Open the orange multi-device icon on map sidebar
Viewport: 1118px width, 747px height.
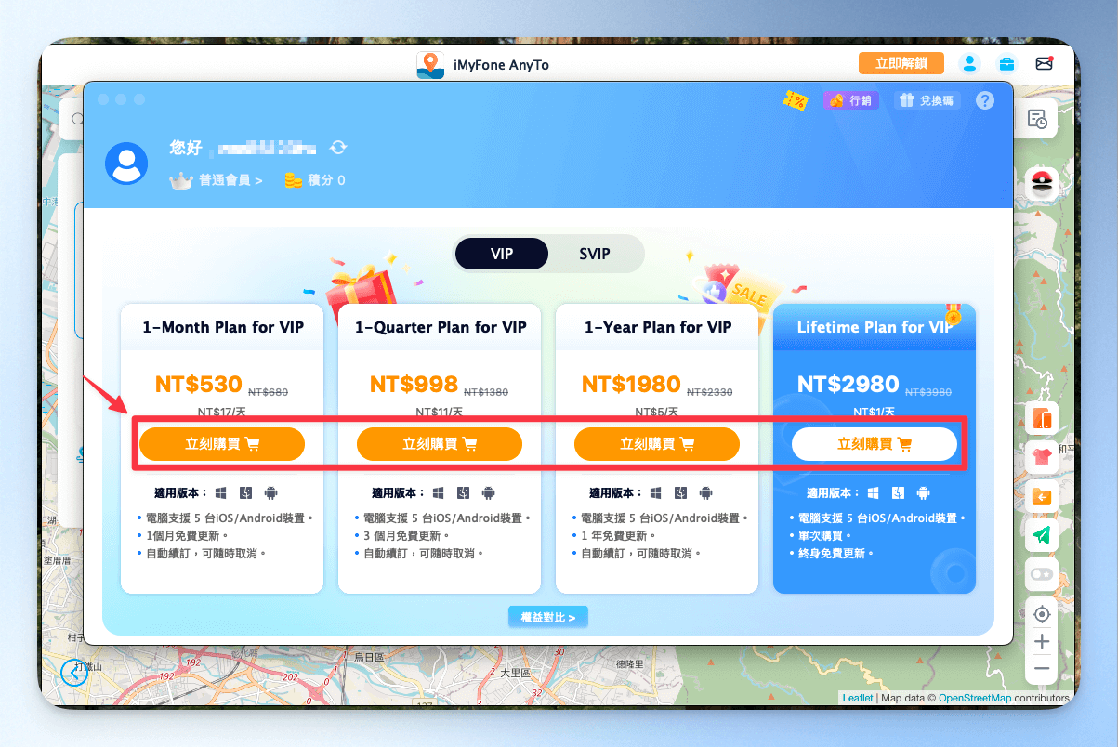coord(1042,420)
